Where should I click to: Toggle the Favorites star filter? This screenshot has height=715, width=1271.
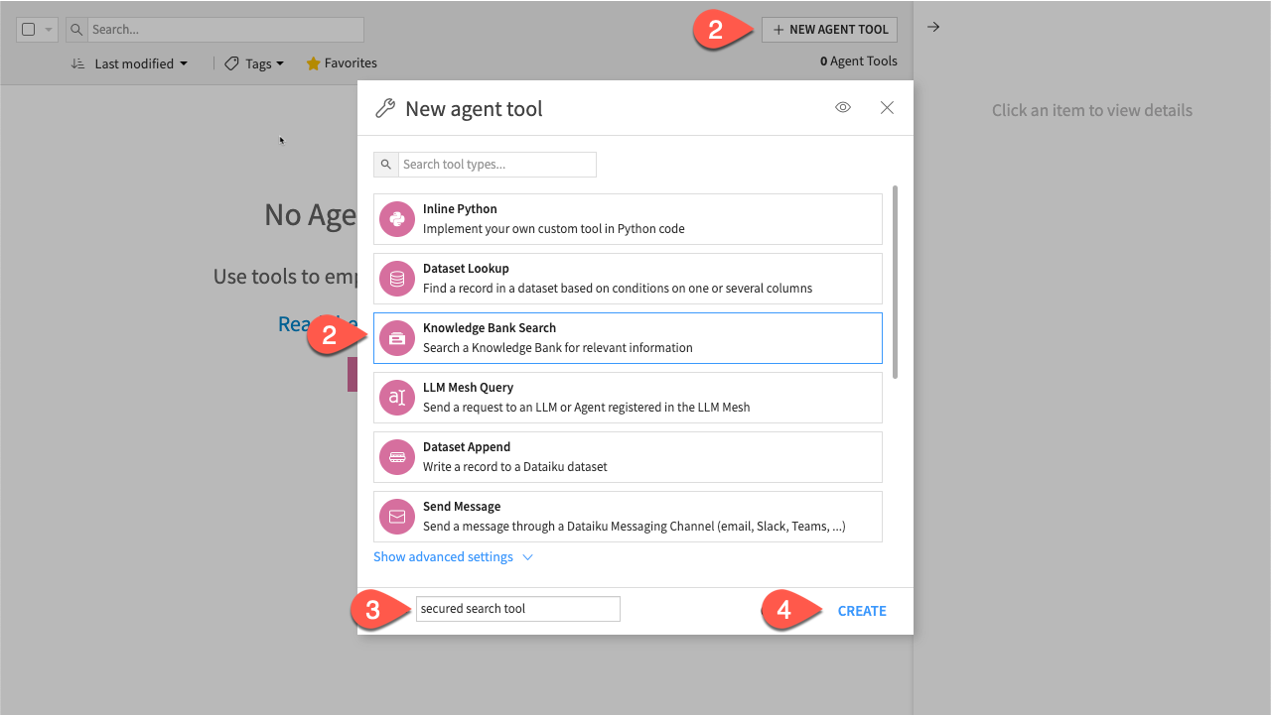tap(342, 62)
